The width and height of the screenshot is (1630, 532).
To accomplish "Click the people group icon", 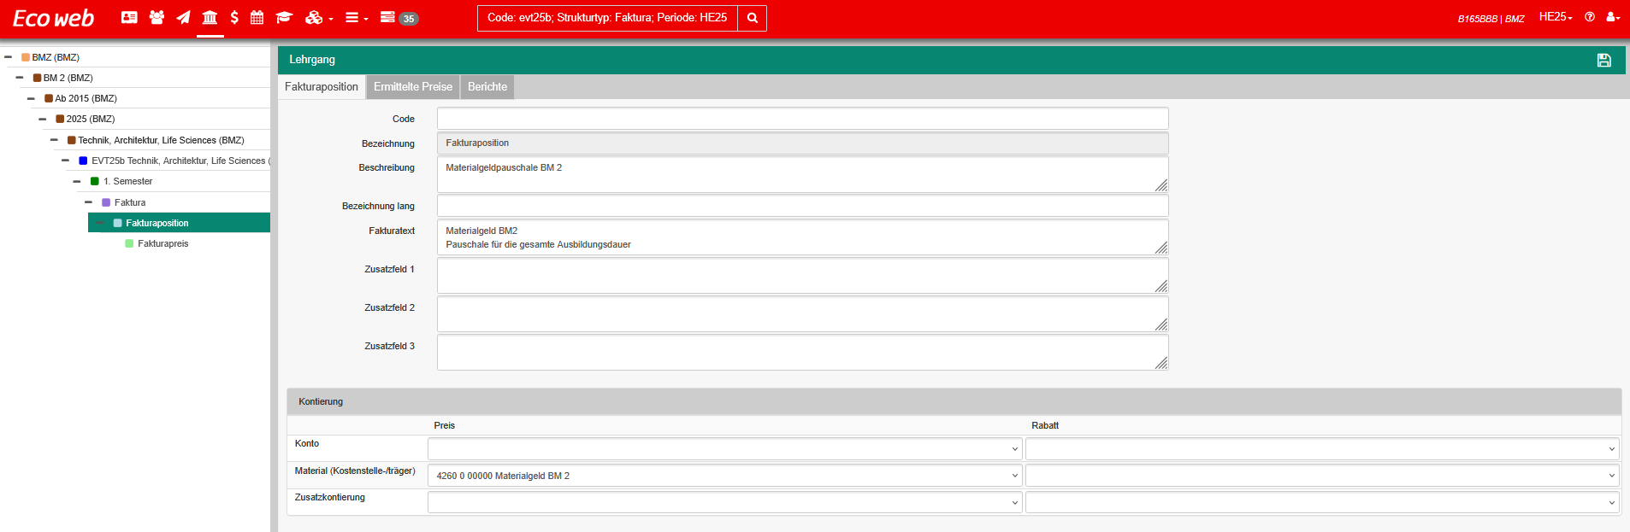I will [x=157, y=17].
